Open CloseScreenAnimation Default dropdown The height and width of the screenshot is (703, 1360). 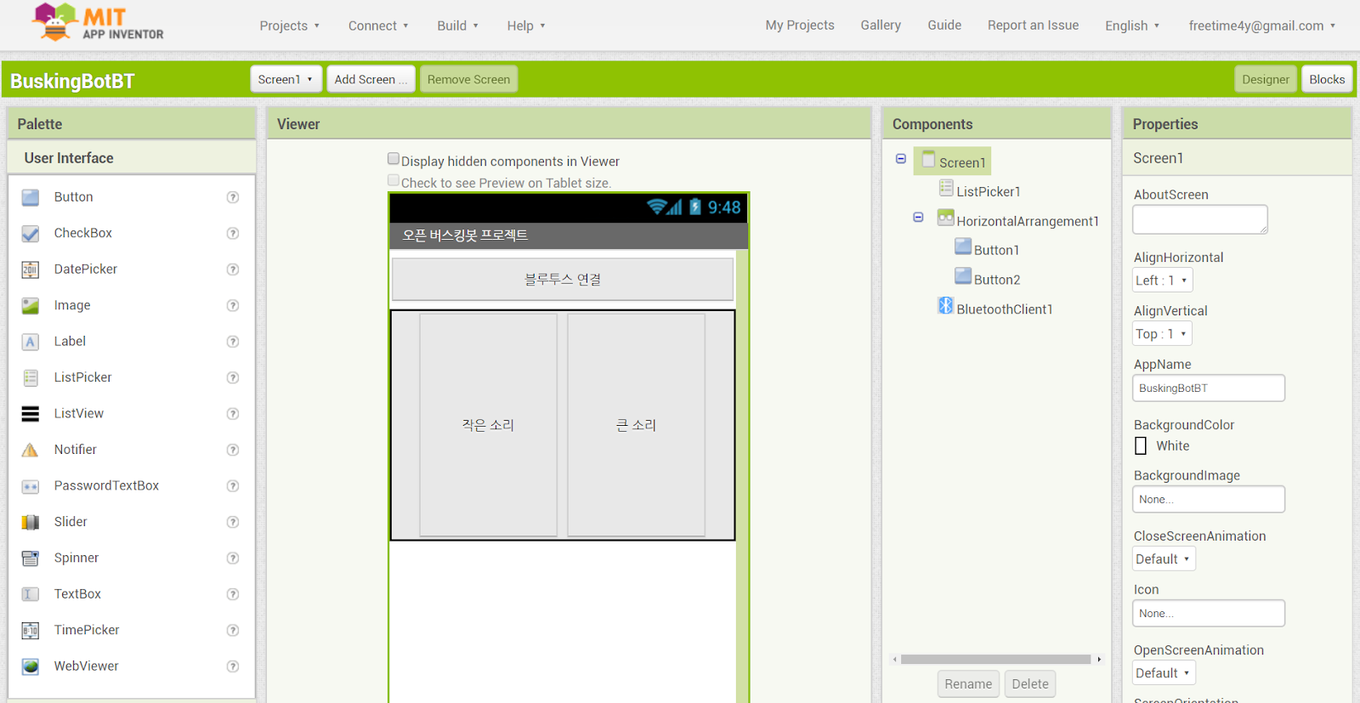tap(1164, 558)
